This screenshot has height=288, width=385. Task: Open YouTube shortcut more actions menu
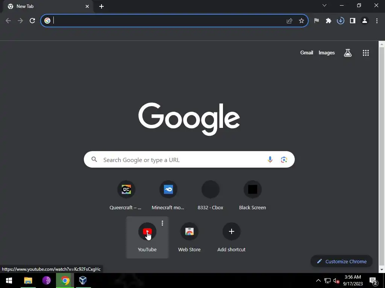162,223
